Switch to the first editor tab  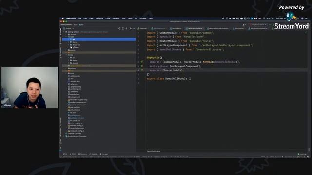tap(142, 29)
